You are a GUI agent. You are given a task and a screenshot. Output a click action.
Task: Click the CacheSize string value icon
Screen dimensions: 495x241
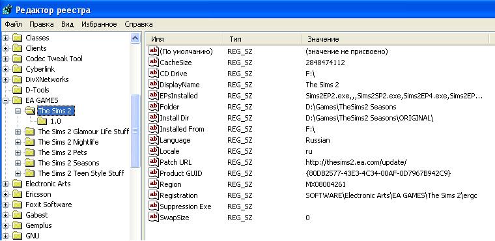click(x=154, y=63)
